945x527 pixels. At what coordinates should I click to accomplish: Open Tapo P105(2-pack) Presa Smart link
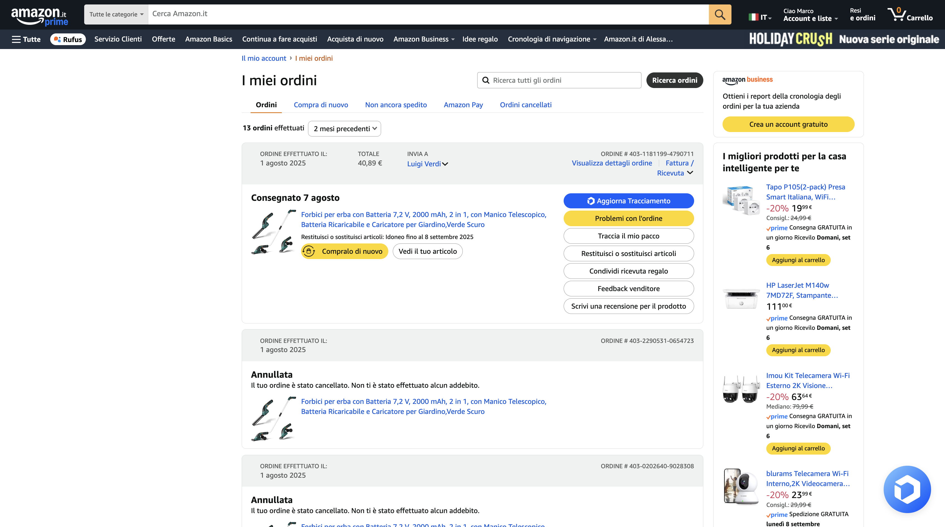coord(805,192)
